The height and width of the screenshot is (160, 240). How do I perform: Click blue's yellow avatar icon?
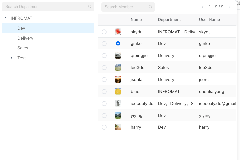click(x=118, y=91)
